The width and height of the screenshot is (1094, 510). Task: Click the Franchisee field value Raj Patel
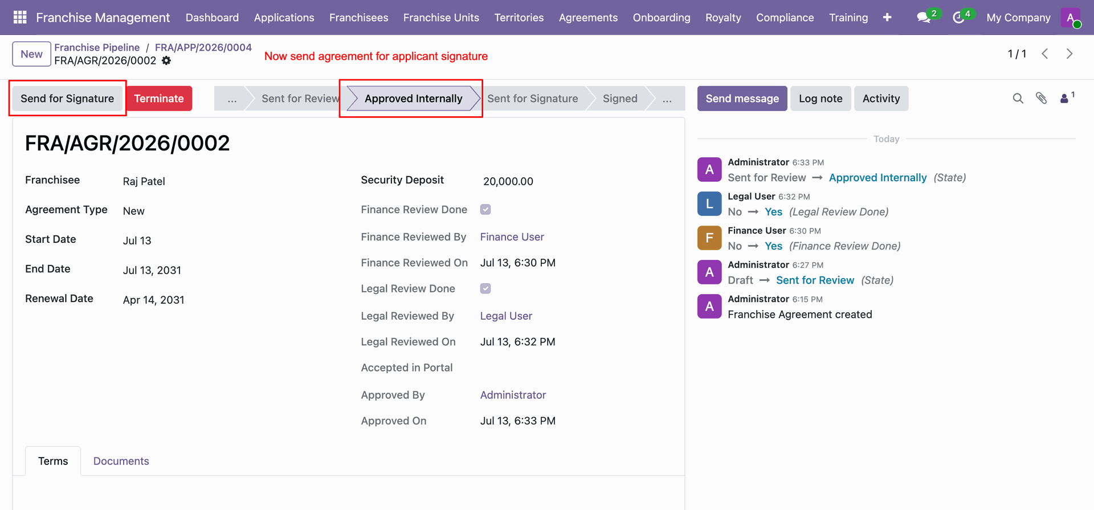coord(144,181)
